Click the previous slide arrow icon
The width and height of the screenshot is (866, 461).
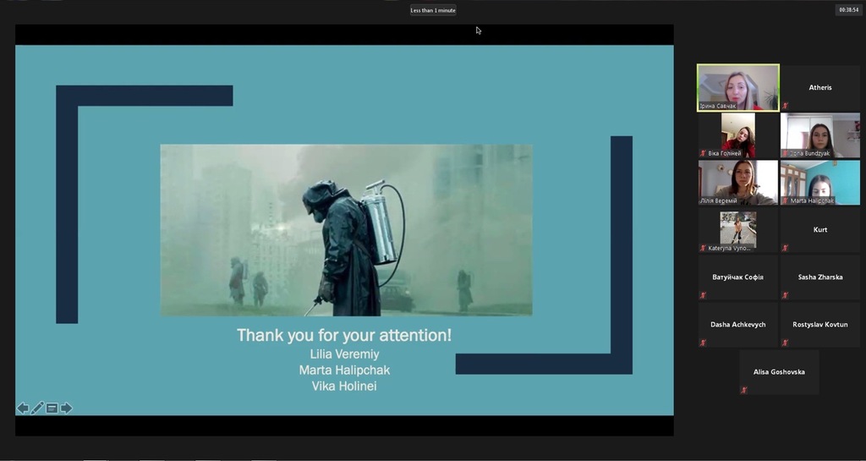23,408
